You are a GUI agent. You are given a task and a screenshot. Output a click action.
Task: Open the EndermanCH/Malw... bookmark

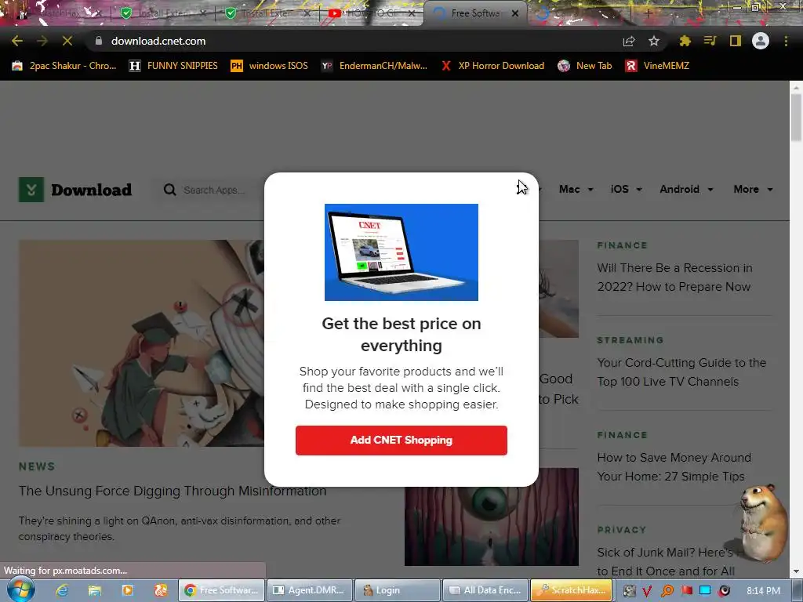tap(374, 66)
